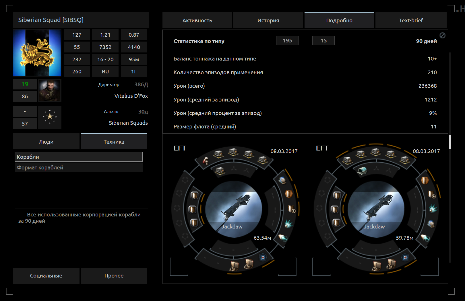Click the teal container module in 59.78м fit

[362, 171]
